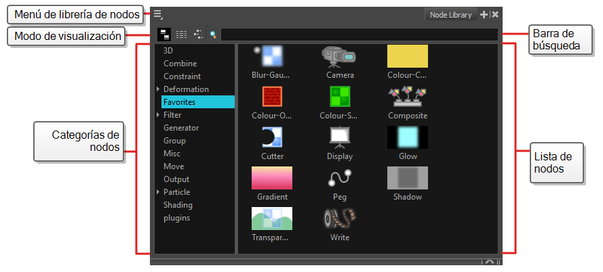Click the "Cutter" label text
The width and height of the screenshot is (603, 272).
tap(272, 156)
